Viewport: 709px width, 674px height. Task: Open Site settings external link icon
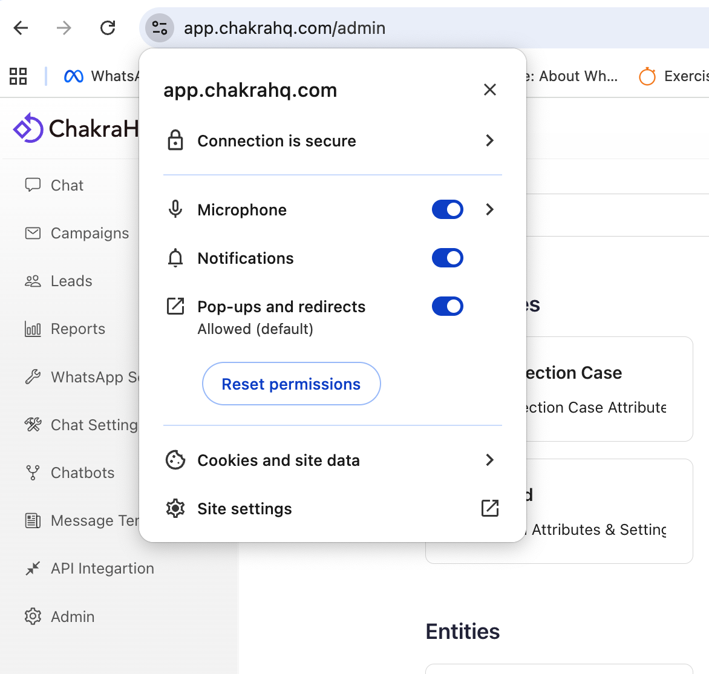point(489,508)
